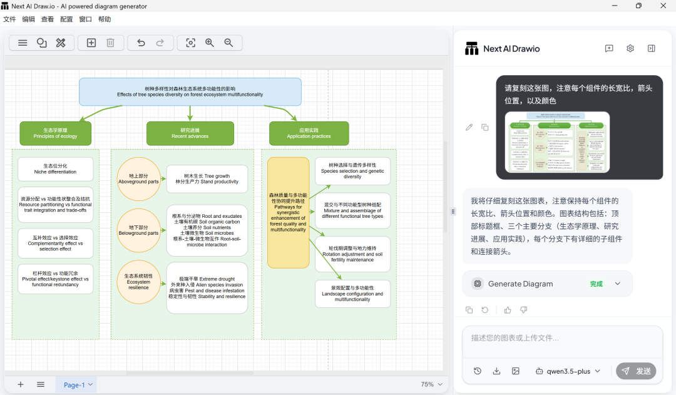Toggle the shapes panel in toolbar
The image size is (676, 395).
[x=41, y=43]
